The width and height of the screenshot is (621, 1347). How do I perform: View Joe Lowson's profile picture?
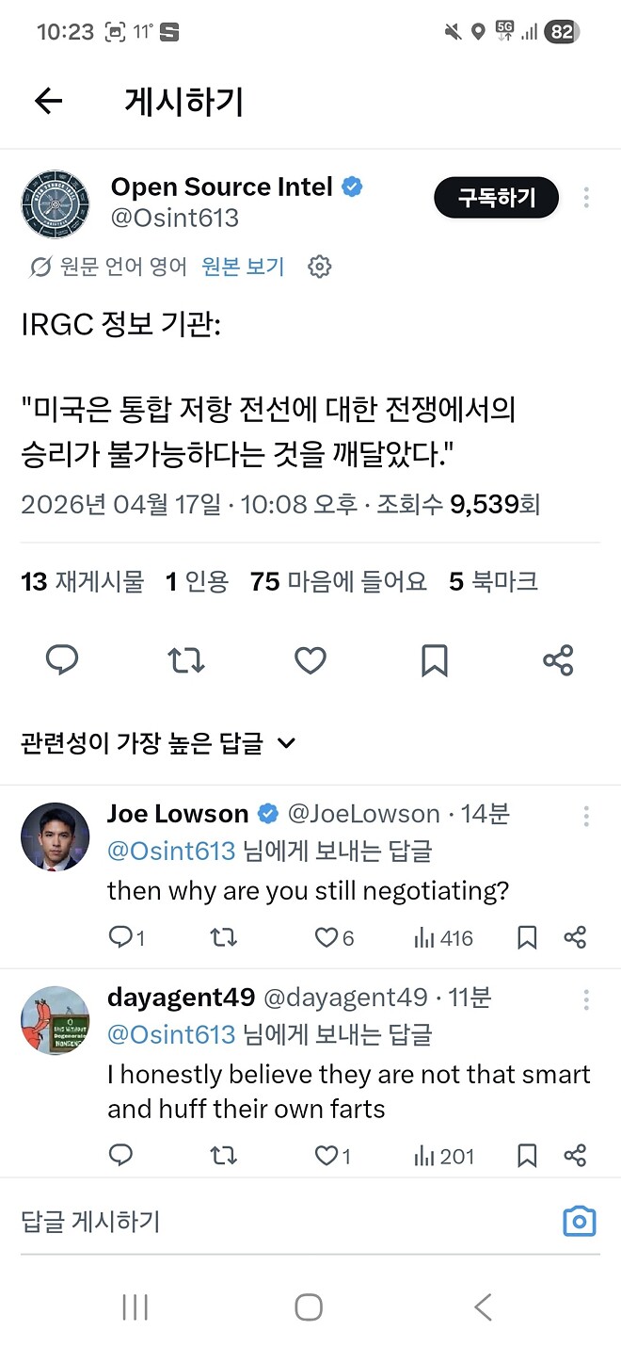click(x=55, y=836)
